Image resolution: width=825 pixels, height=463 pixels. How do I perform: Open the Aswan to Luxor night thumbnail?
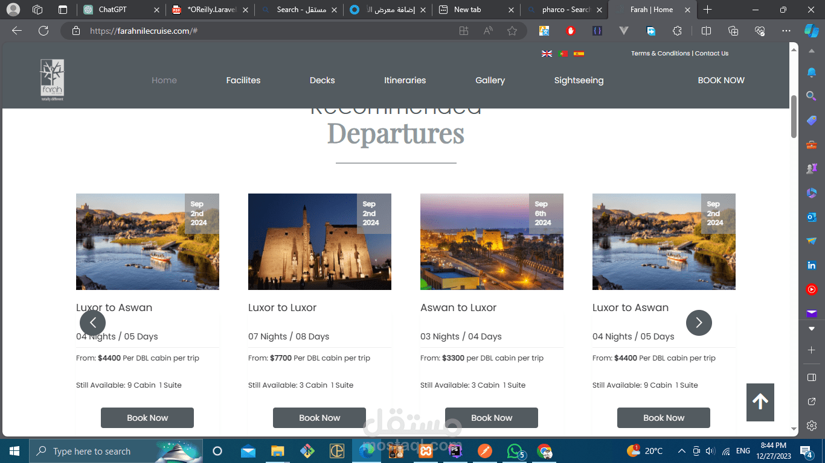492,242
